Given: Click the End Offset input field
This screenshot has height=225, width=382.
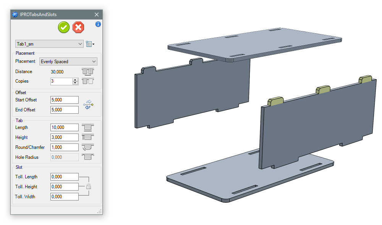Looking at the screenshot, I should click(x=65, y=110).
